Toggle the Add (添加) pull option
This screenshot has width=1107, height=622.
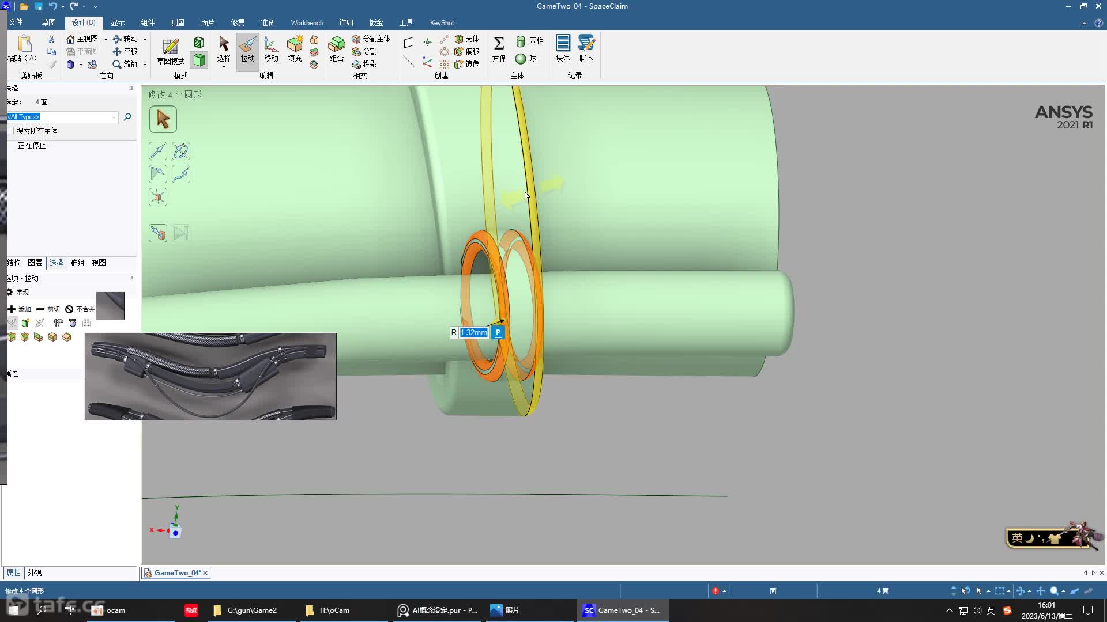pos(20,309)
